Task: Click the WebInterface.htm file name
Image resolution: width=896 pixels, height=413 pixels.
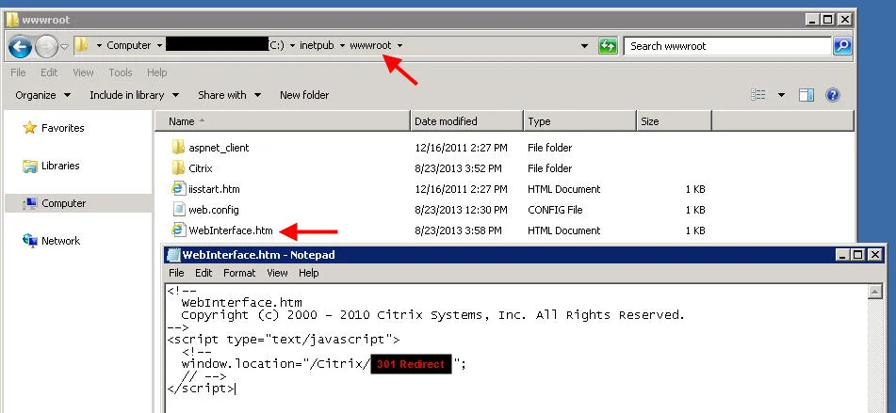Action: (231, 230)
